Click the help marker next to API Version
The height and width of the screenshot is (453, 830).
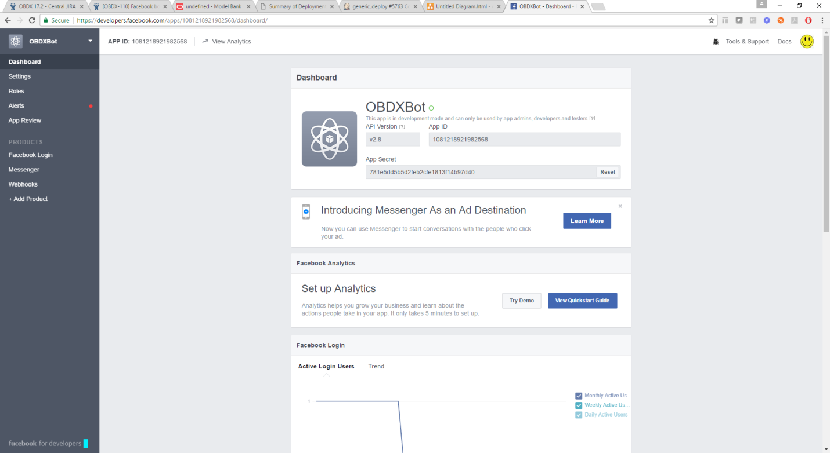pos(402,127)
